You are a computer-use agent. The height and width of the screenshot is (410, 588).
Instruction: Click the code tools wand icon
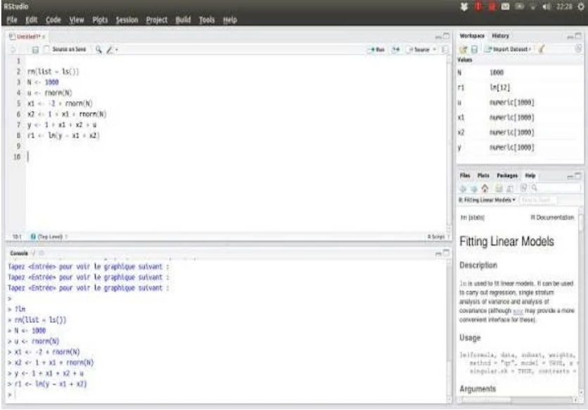pyautogui.click(x=110, y=49)
